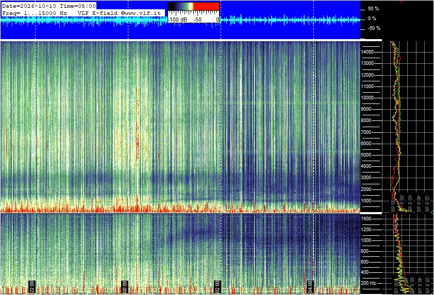Click the "Date=2026-10-10 Time=05:00" header text
This screenshot has width=434, height=295.
49,6
